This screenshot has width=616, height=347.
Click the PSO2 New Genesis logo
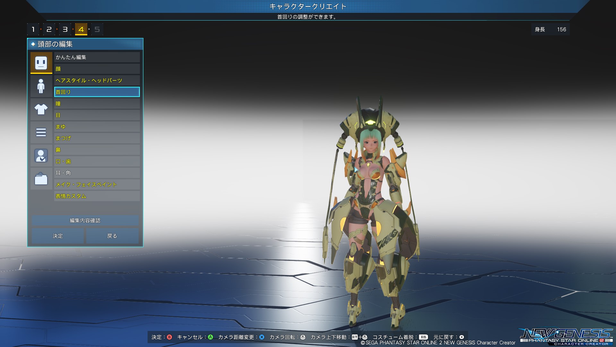[566, 336]
